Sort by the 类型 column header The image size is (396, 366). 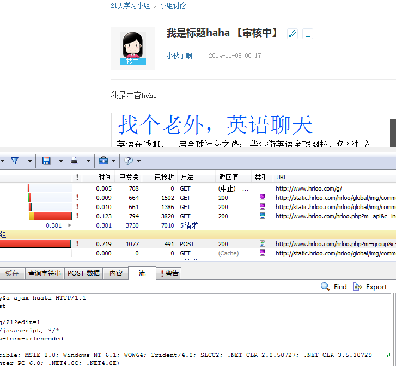(261, 177)
